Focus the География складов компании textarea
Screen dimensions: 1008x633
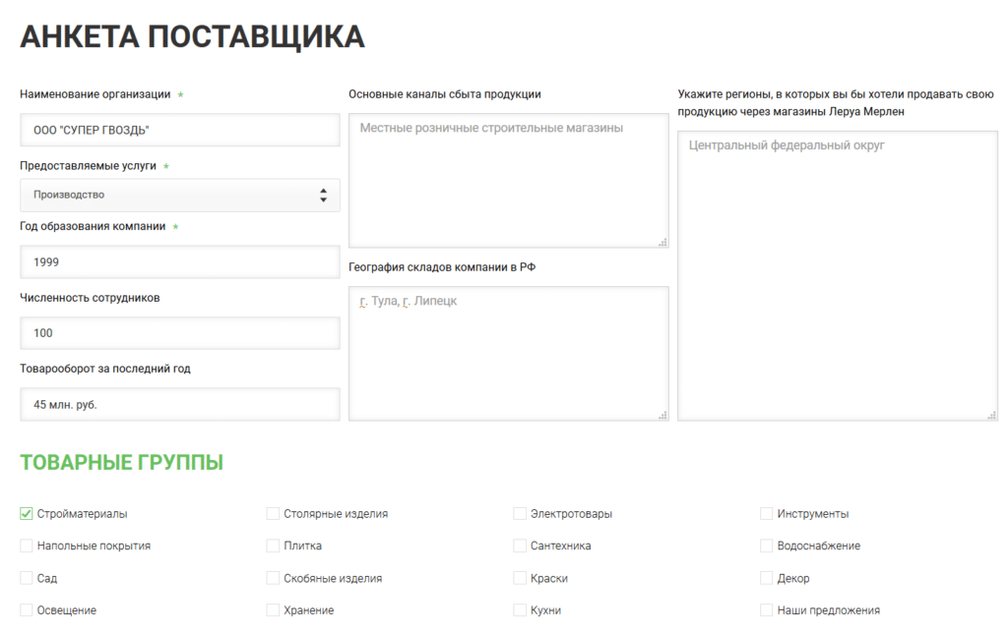508,353
